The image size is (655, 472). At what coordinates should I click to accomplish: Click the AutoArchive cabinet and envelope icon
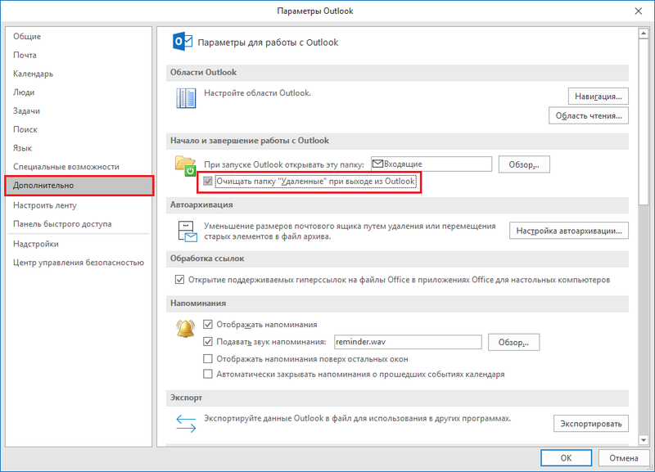[x=187, y=232]
